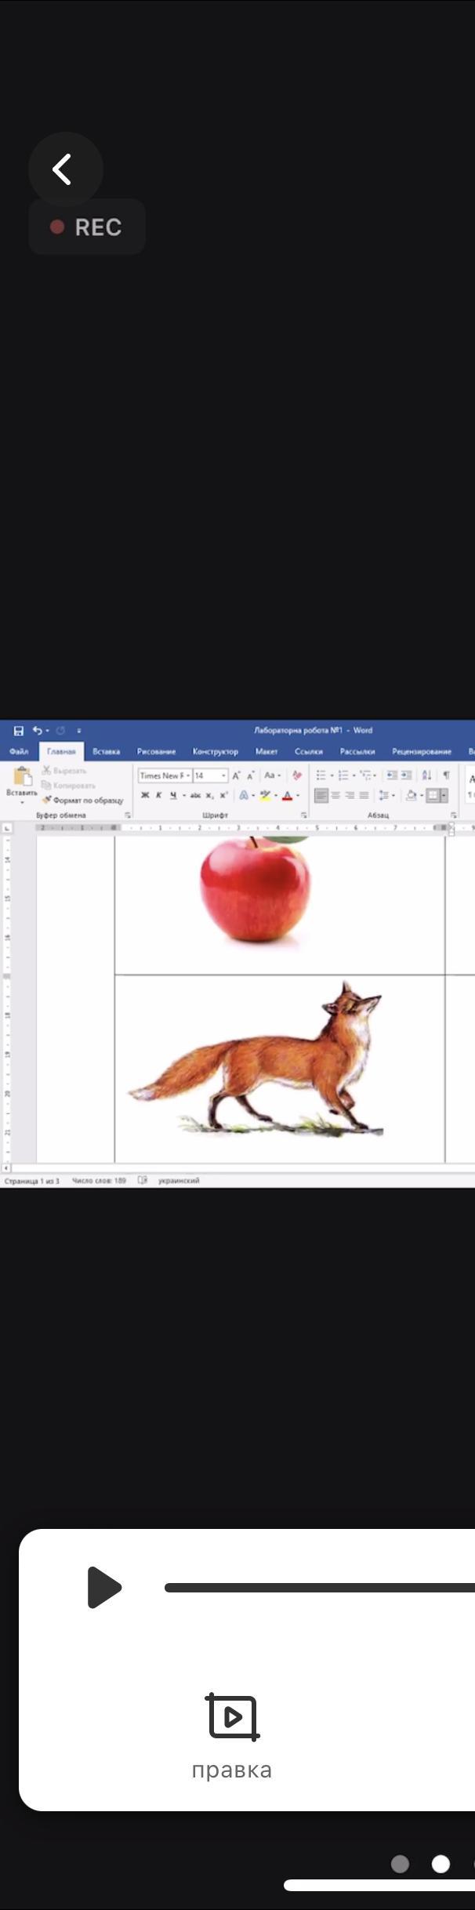Toggle the paragraph marks ¶ icon

[x=445, y=775]
